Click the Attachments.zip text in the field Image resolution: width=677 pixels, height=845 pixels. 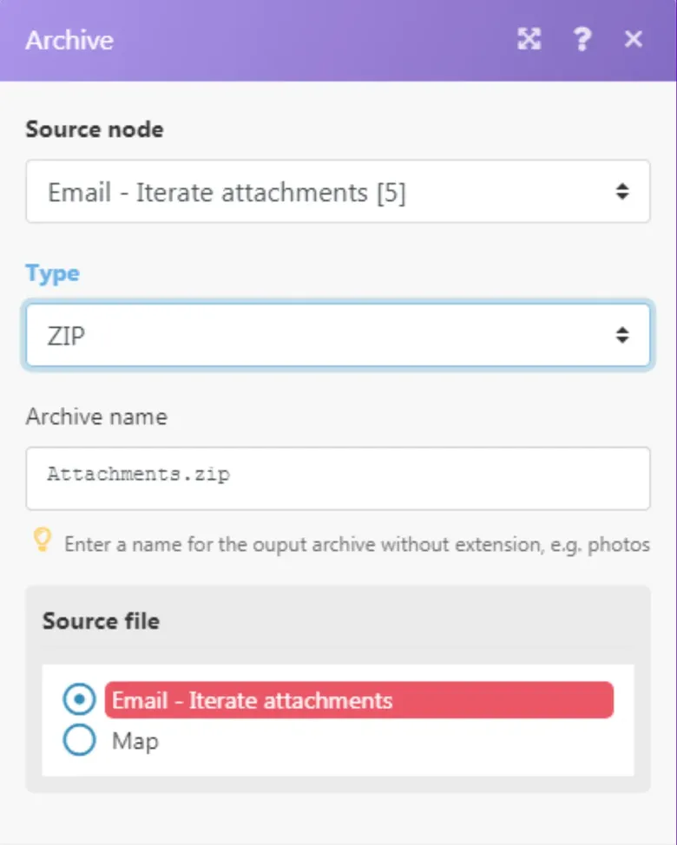[x=139, y=474]
